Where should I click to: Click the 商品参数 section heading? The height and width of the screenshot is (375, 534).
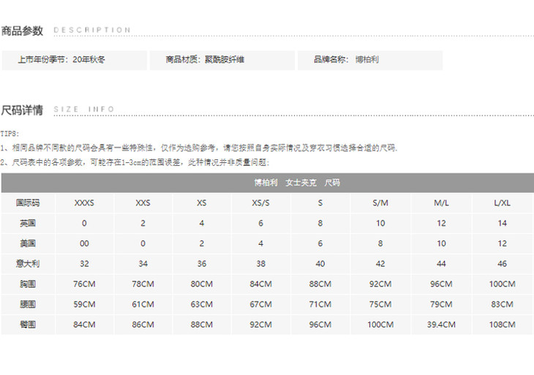click(x=23, y=31)
